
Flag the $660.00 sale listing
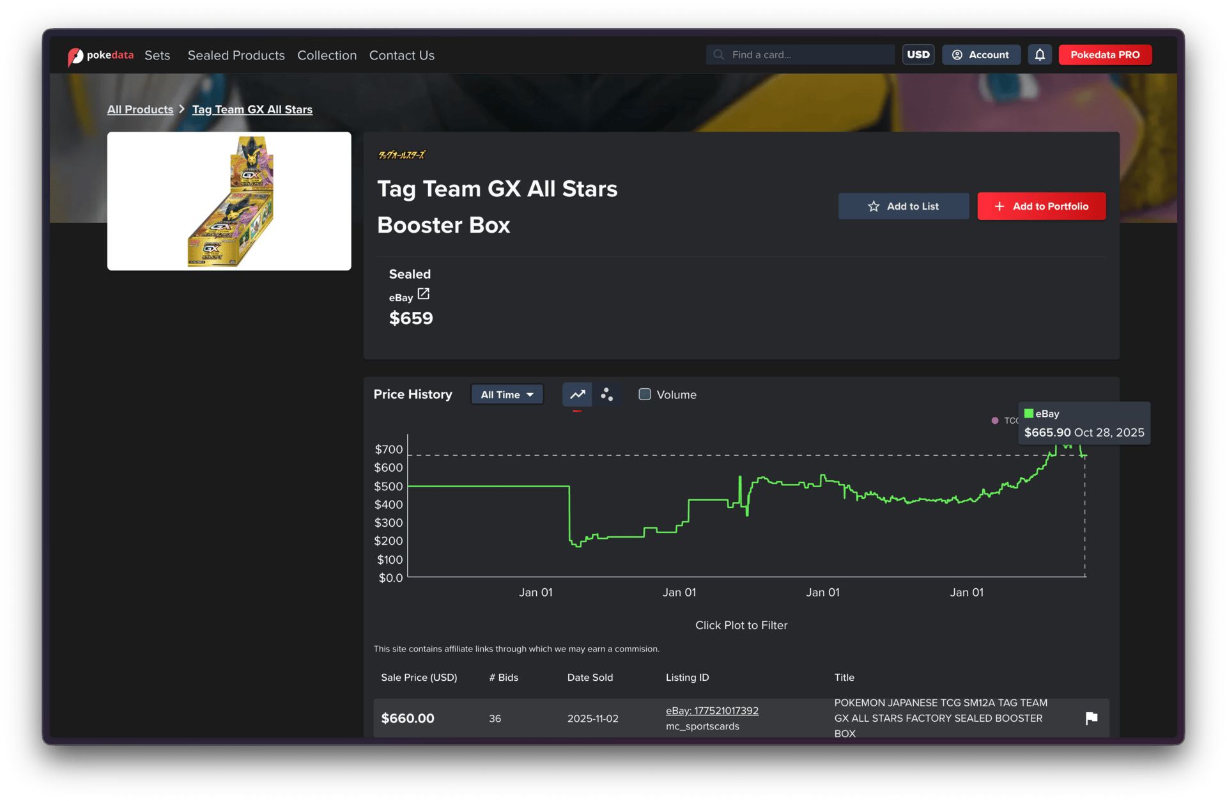[x=1091, y=718]
